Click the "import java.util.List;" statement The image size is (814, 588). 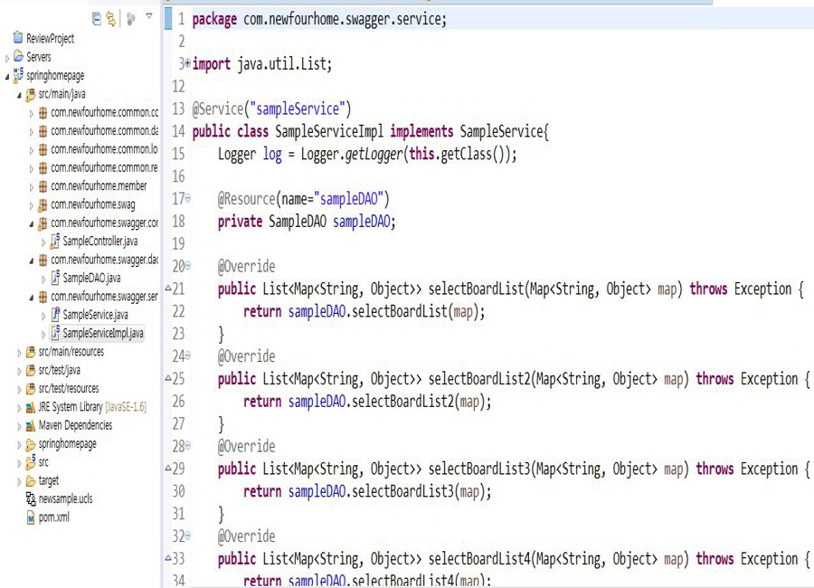tap(262, 64)
